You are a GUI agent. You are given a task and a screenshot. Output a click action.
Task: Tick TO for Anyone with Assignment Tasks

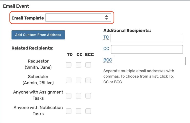69,96
